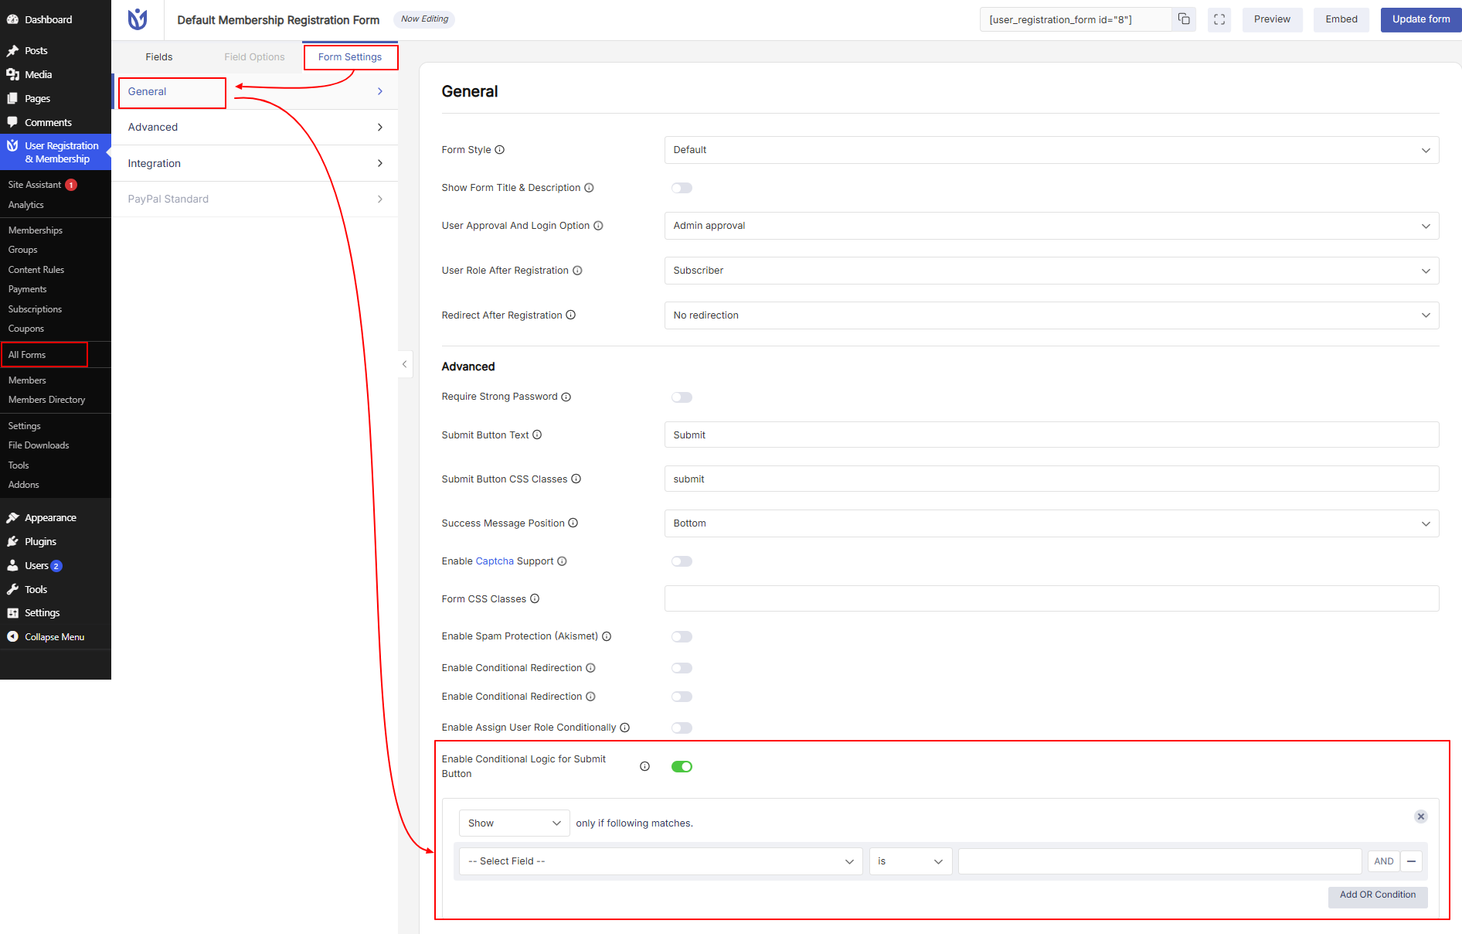Copy the form shortcode to clipboard
This screenshot has width=1462, height=934.
1184,19
